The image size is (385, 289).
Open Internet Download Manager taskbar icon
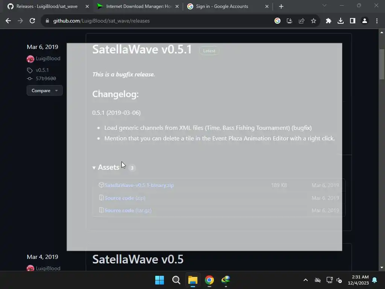(x=226, y=280)
